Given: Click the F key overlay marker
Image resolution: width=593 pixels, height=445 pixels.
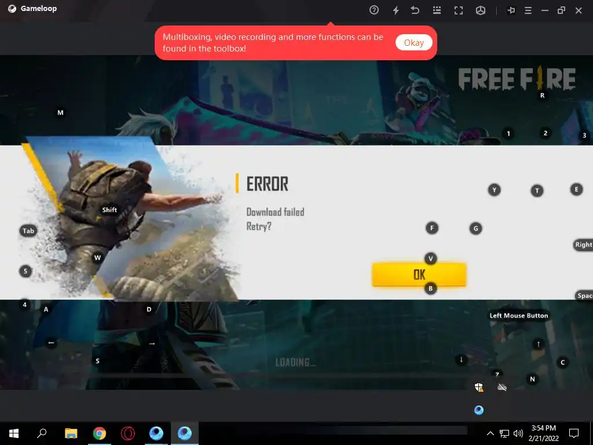Looking at the screenshot, I should coord(432,228).
